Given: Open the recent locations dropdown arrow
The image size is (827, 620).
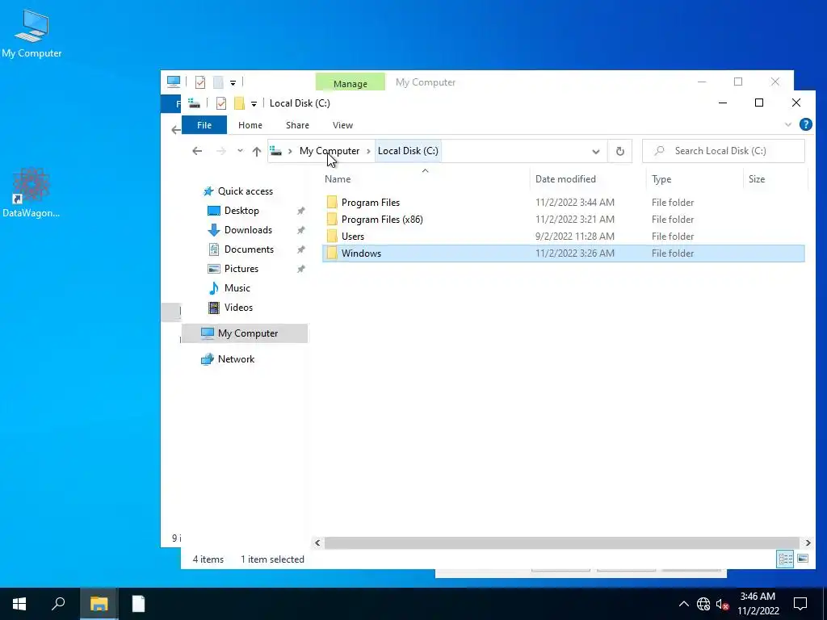Looking at the screenshot, I should (240, 151).
